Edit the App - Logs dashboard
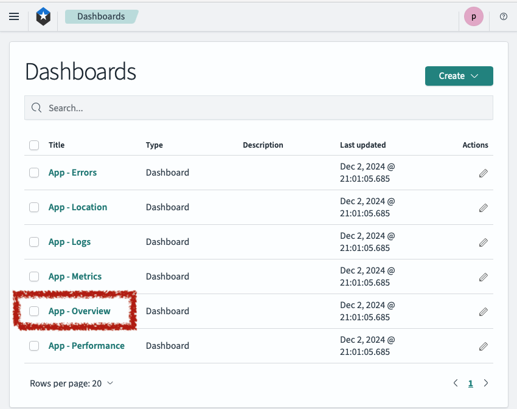The width and height of the screenshot is (517, 409). pyautogui.click(x=483, y=242)
